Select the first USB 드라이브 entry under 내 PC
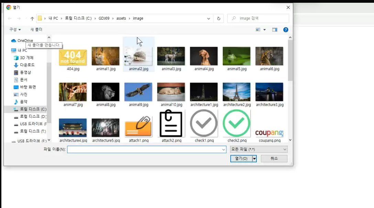Screen dimensions: 374x208 click(30, 124)
